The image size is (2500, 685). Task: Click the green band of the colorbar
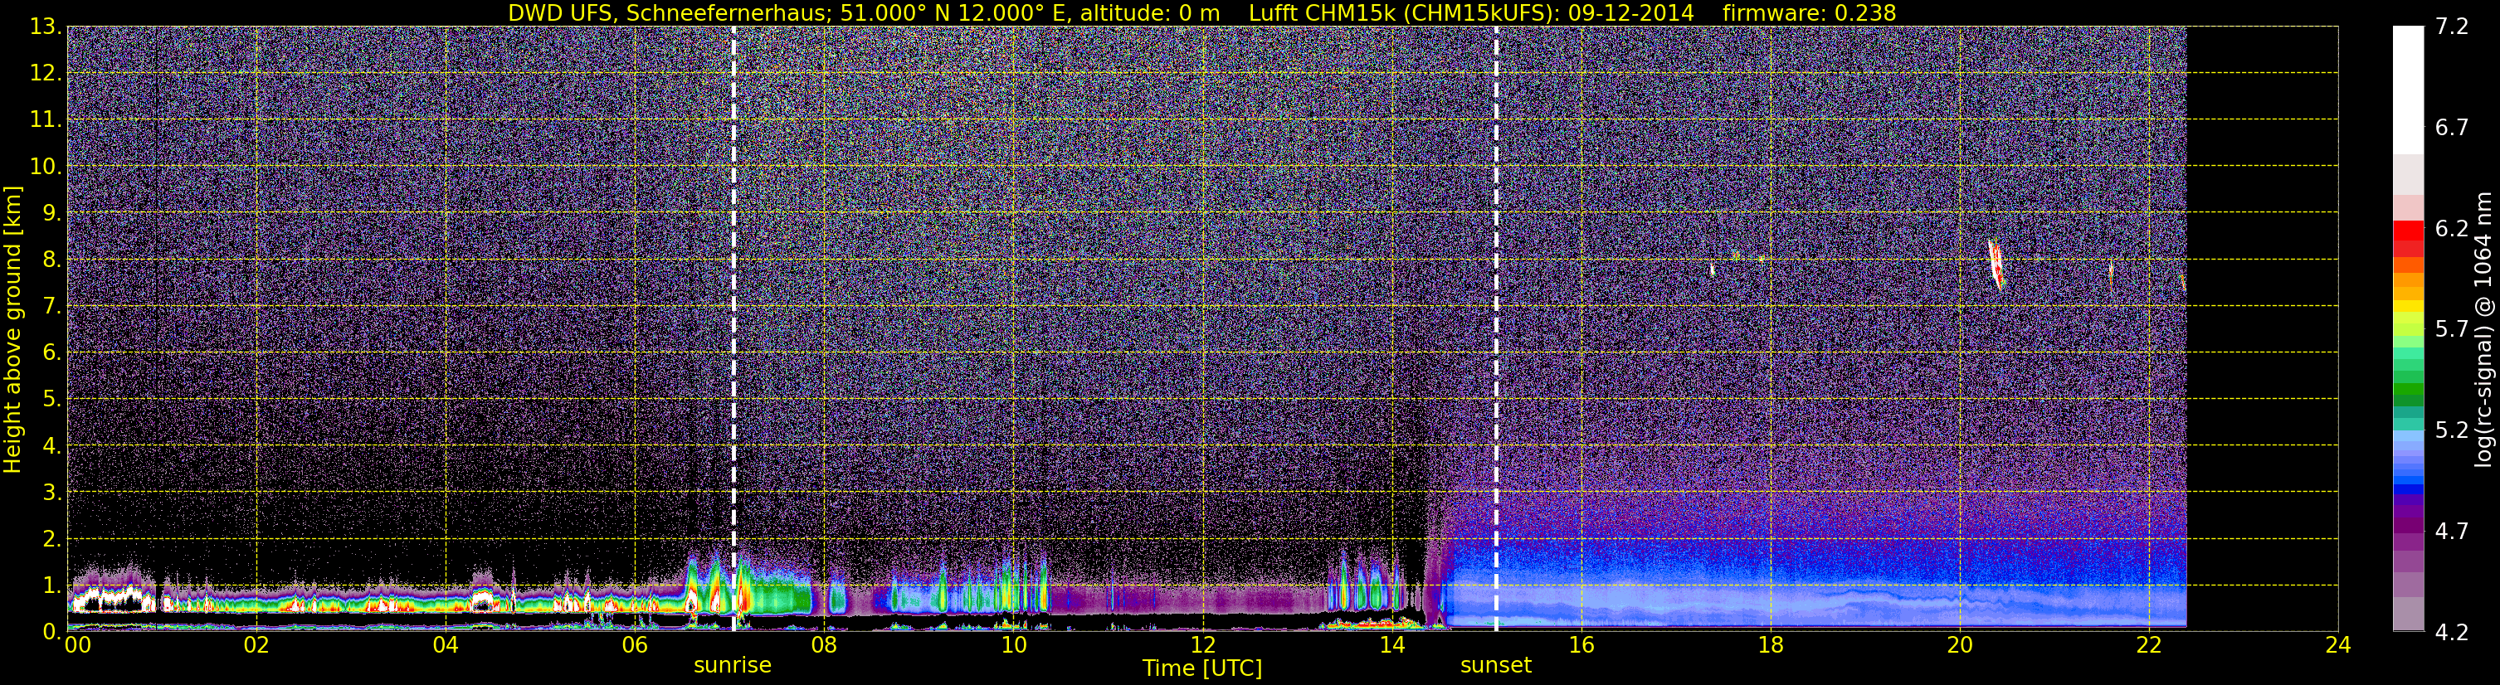click(2408, 388)
